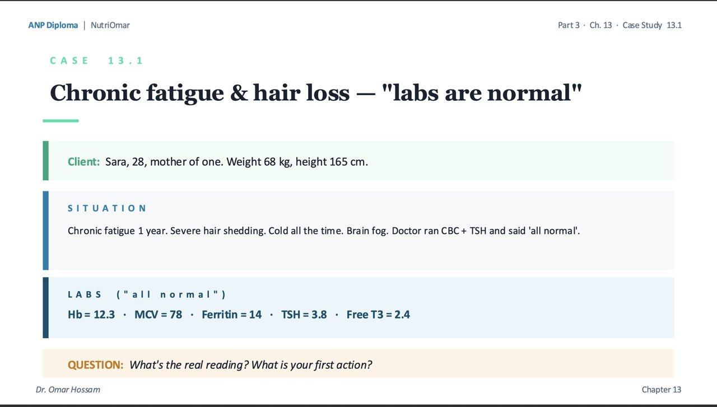The width and height of the screenshot is (717, 407).
Task: Click the Case Study 13.1 header label
Action: tap(652, 25)
